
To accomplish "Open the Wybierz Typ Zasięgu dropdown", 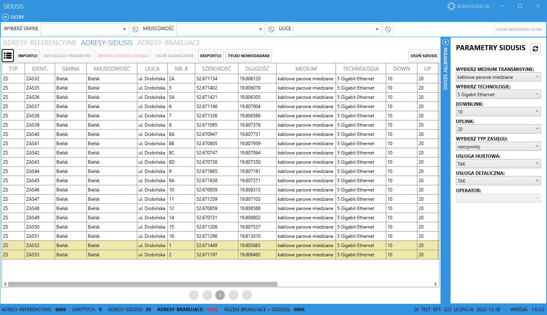I will [x=498, y=147].
